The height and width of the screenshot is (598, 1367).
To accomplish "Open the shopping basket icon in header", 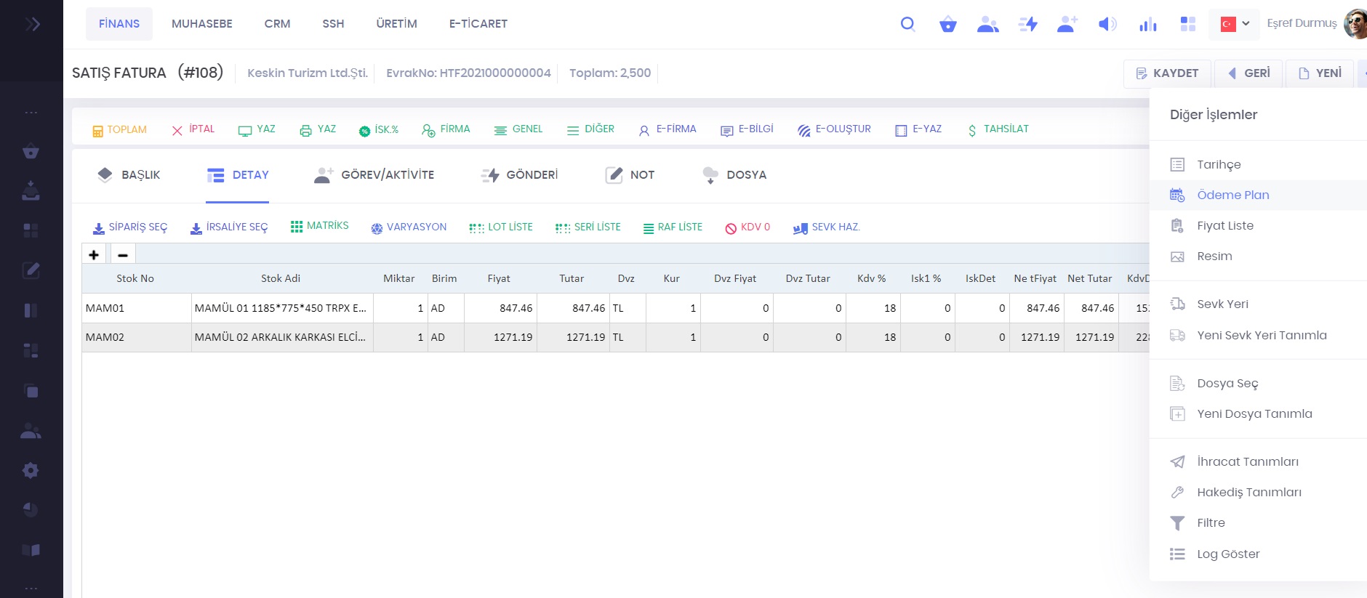I will click(x=947, y=24).
